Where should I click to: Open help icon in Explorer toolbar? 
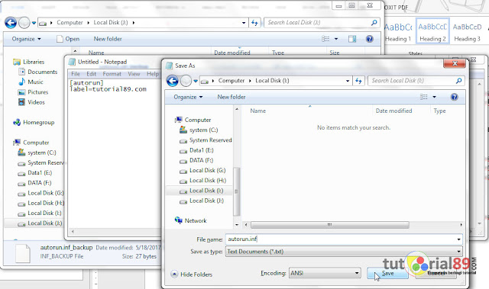click(x=370, y=39)
